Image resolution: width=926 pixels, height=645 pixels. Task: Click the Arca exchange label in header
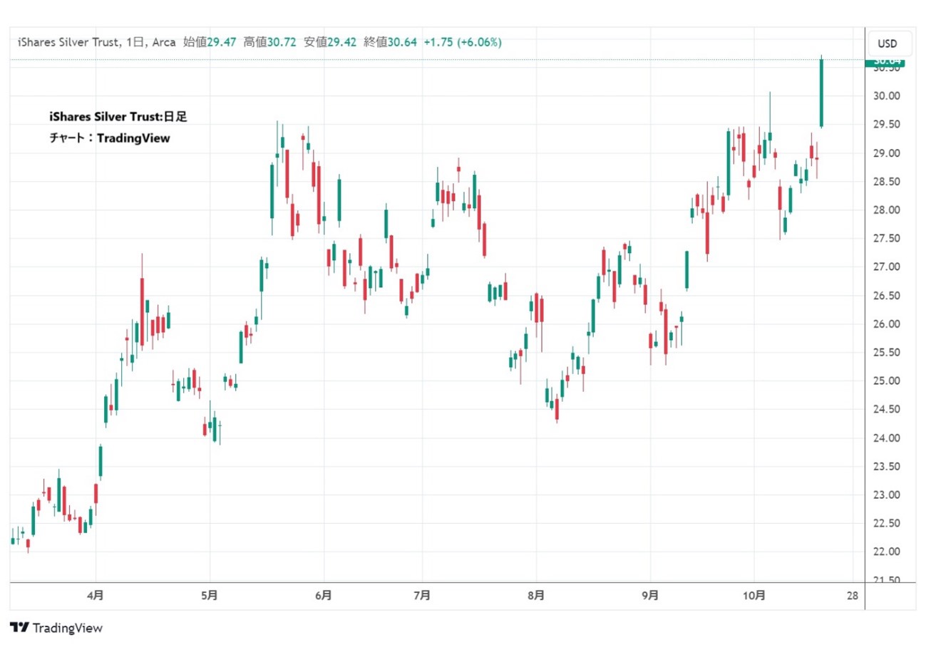point(163,43)
